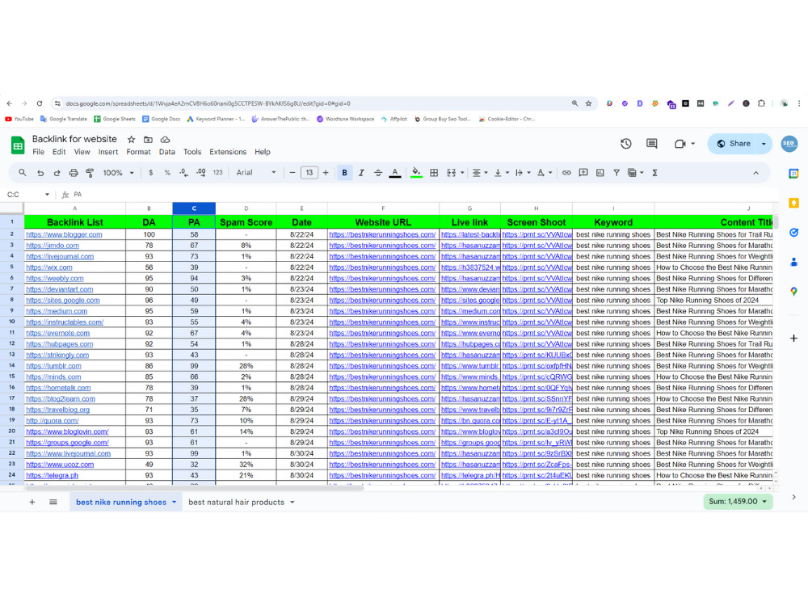The width and height of the screenshot is (808, 606).
Task: Format as percent
Action: (x=167, y=173)
